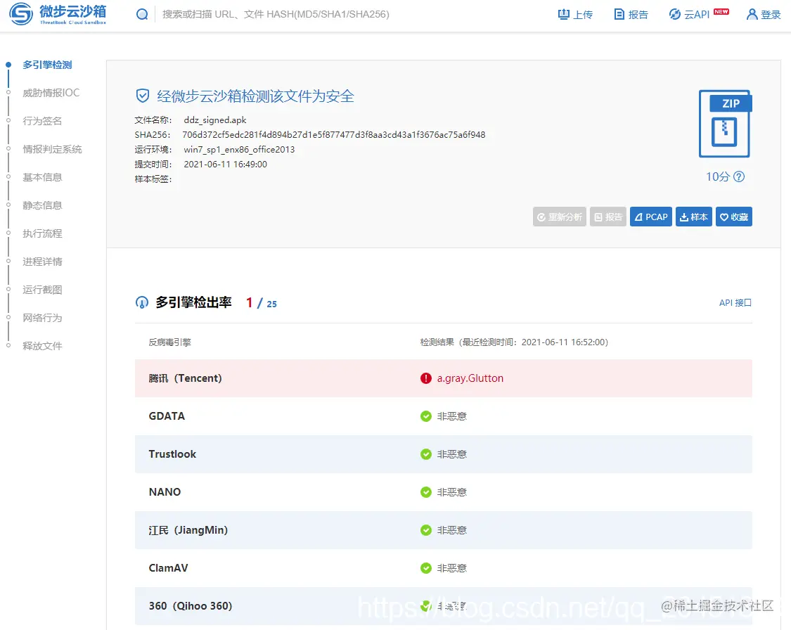Go to 执行流程 section

pos(42,233)
